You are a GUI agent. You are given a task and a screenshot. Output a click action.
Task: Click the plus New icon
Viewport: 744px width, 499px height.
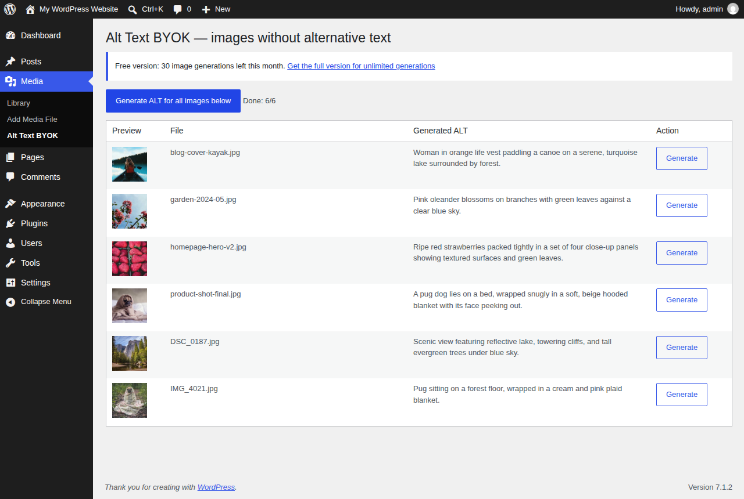pyautogui.click(x=206, y=9)
